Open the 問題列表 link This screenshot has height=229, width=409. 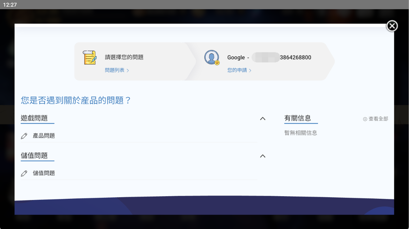tap(115, 70)
